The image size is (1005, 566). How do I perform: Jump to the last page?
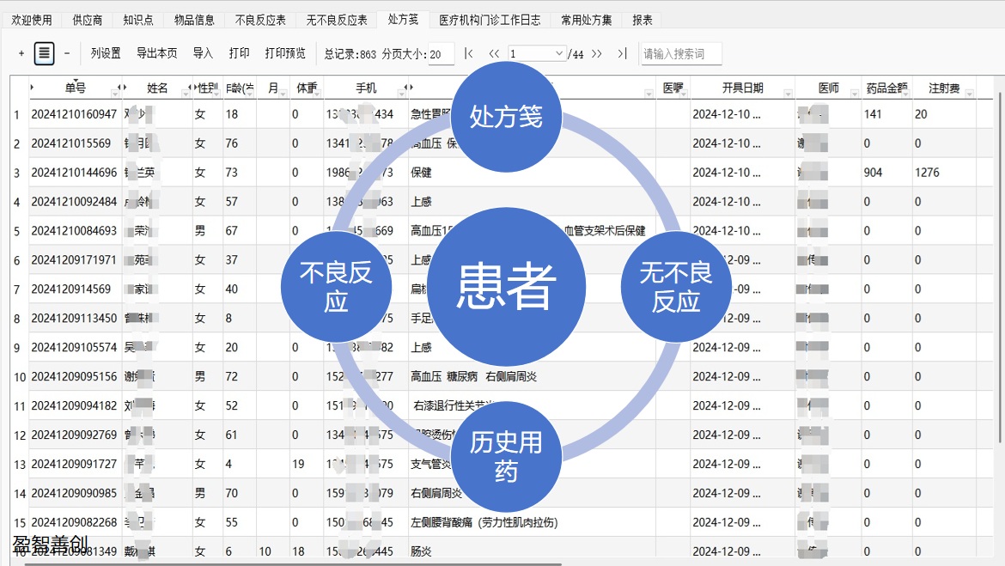coord(622,53)
